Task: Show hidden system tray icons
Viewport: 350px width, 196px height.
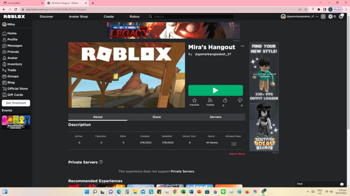Action: pyautogui.click(x=308, y=192)
